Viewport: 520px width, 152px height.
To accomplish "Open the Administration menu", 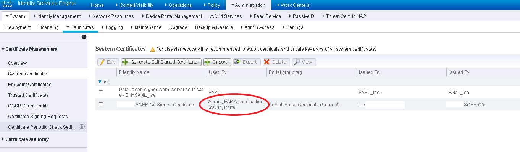I will coord(248,5).
